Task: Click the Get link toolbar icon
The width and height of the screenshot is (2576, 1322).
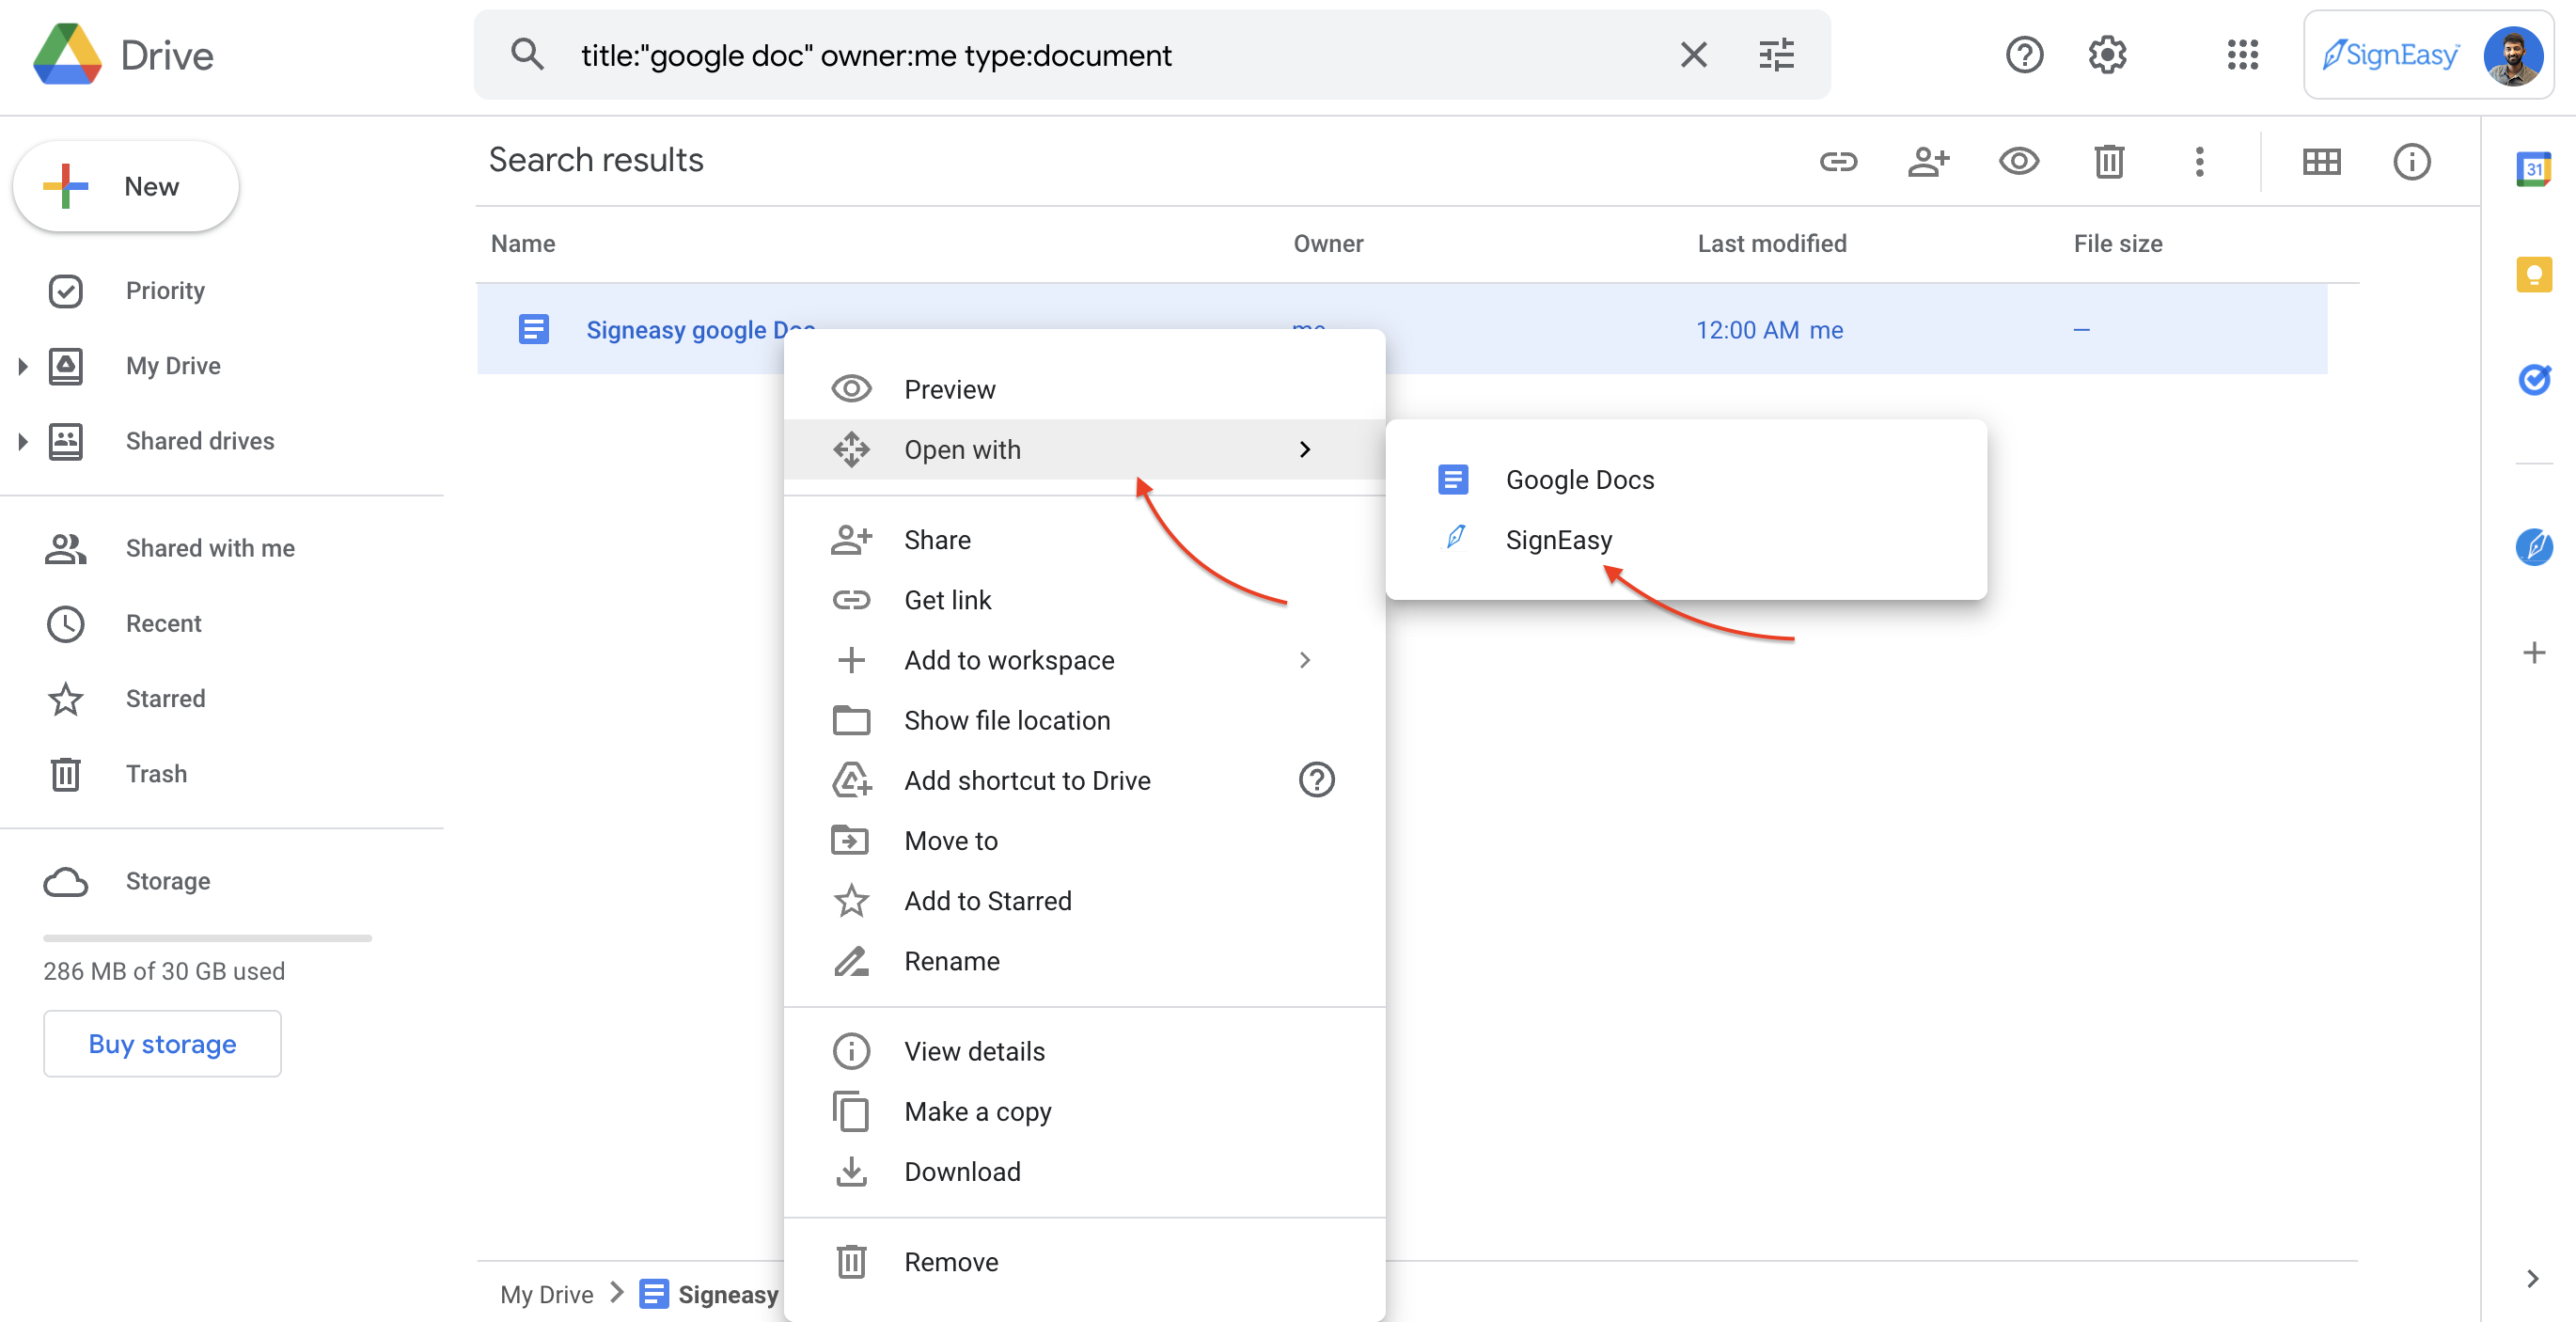Action: (1838, 161)
